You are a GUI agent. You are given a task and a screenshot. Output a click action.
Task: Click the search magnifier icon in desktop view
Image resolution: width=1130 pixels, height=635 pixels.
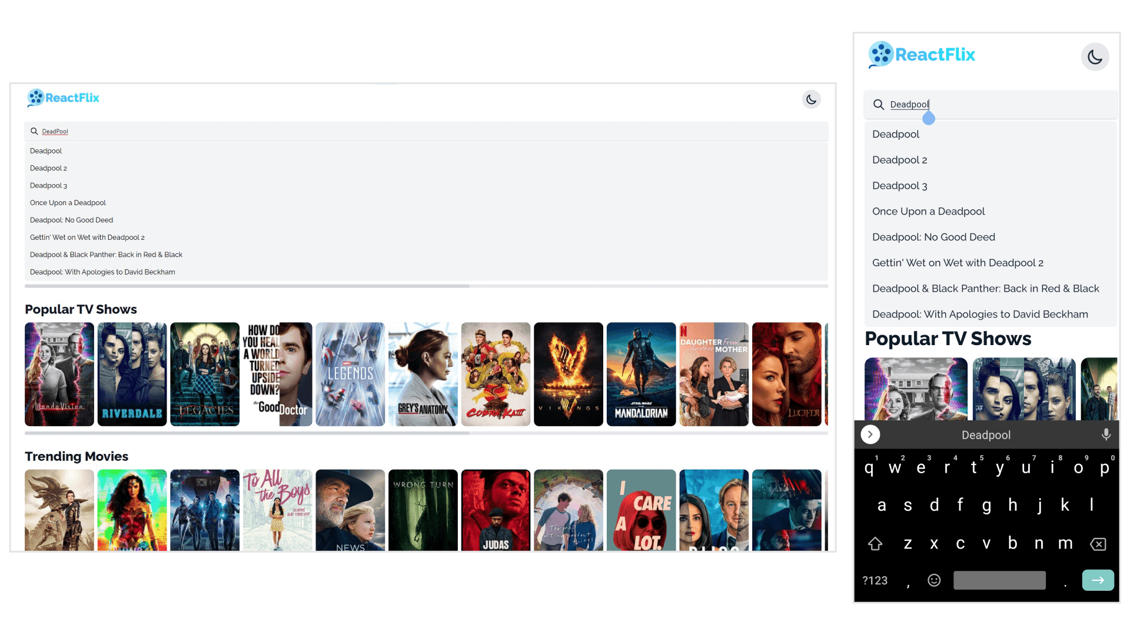click(34, 131)
